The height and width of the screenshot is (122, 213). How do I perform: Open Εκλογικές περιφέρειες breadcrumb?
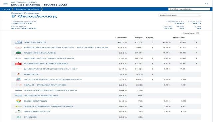click(27, 9)
